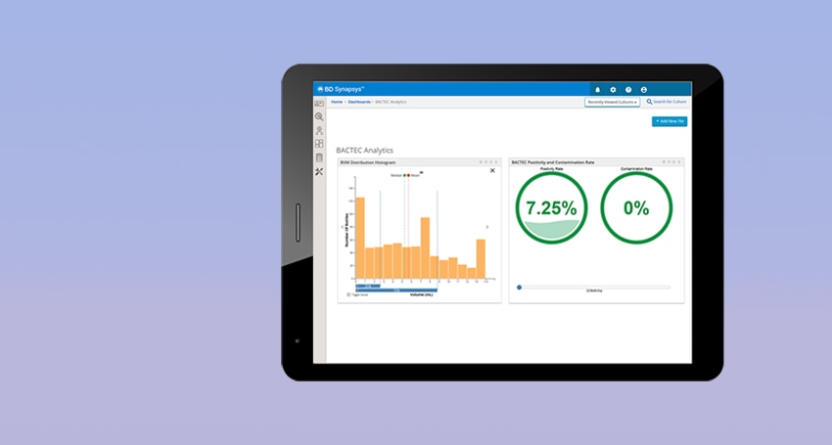This screenshot has height=445, width=832.
Task: Click the topmost sidebar card icon
Action: (319, 104)
